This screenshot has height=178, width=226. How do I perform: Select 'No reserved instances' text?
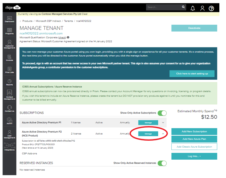click(x=32, y=170)
